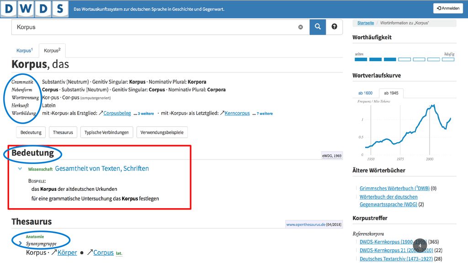This screenshot has height=263, width=468.
Task: Open the www.openthesaurus.de source link
Action: [306, 225]
